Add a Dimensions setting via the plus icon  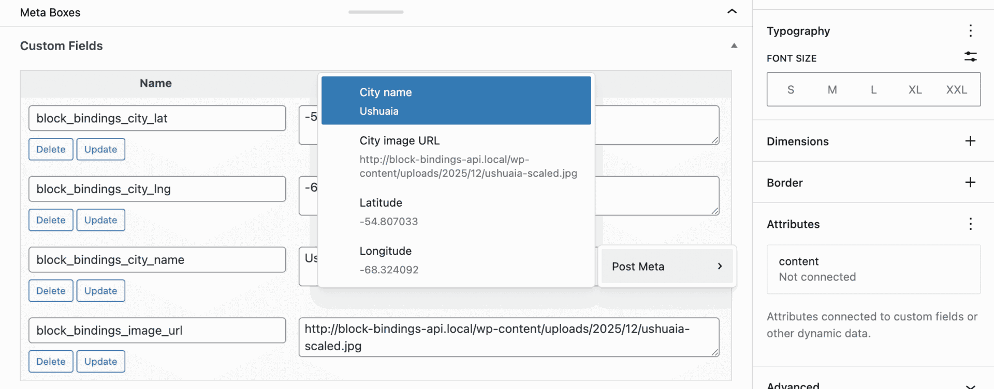[970, 141]
